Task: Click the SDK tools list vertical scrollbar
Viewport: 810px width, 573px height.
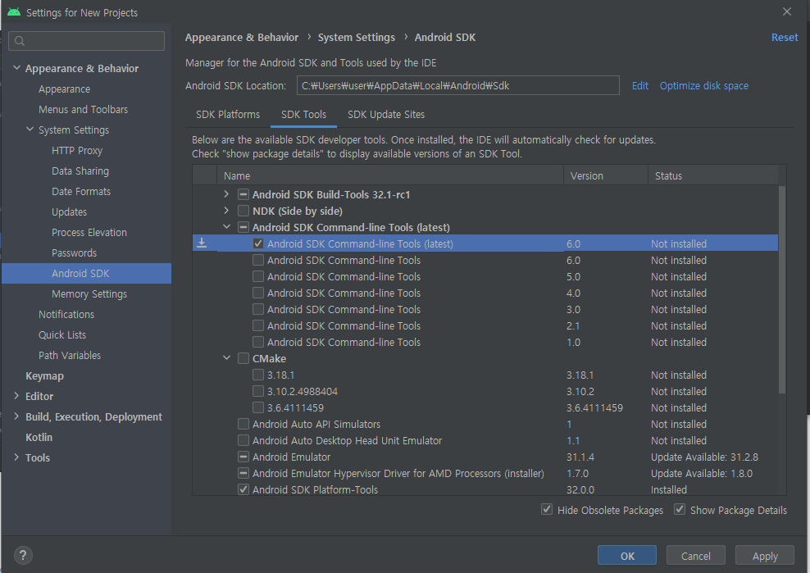Action: tap(782, 289)
